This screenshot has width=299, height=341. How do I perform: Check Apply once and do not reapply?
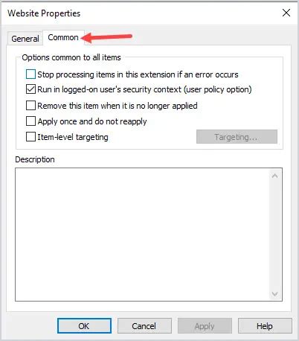(x=30, y=121)
